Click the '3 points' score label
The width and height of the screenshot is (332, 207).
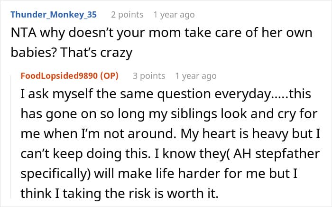[149, 76]
